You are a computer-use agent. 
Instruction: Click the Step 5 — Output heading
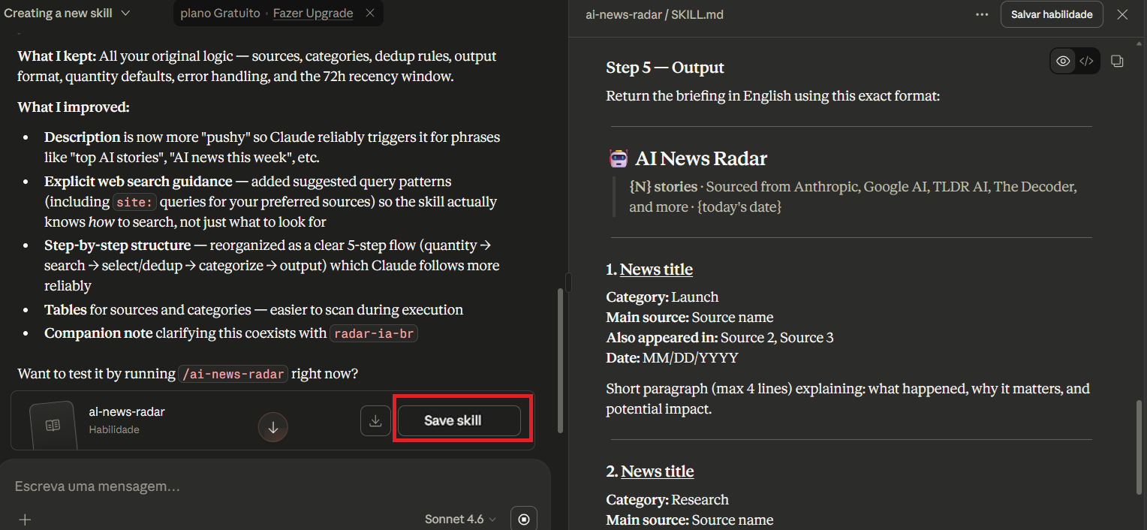(665, 68)
